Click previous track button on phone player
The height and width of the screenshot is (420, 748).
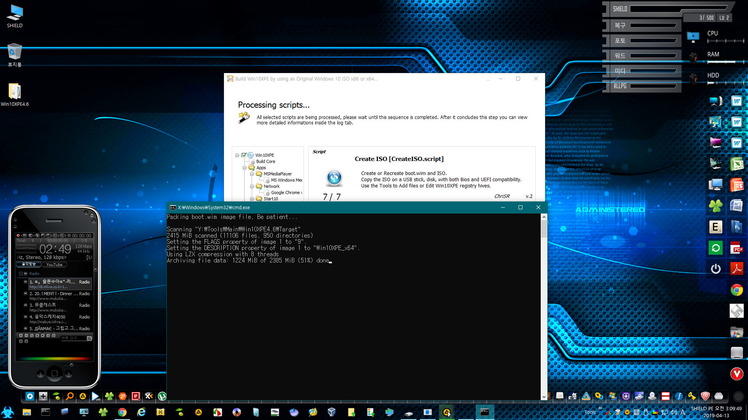pyautogui.click(x=41, y=374)
